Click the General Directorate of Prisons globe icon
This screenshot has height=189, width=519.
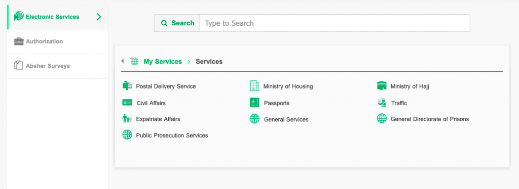(x=382, y=118)
